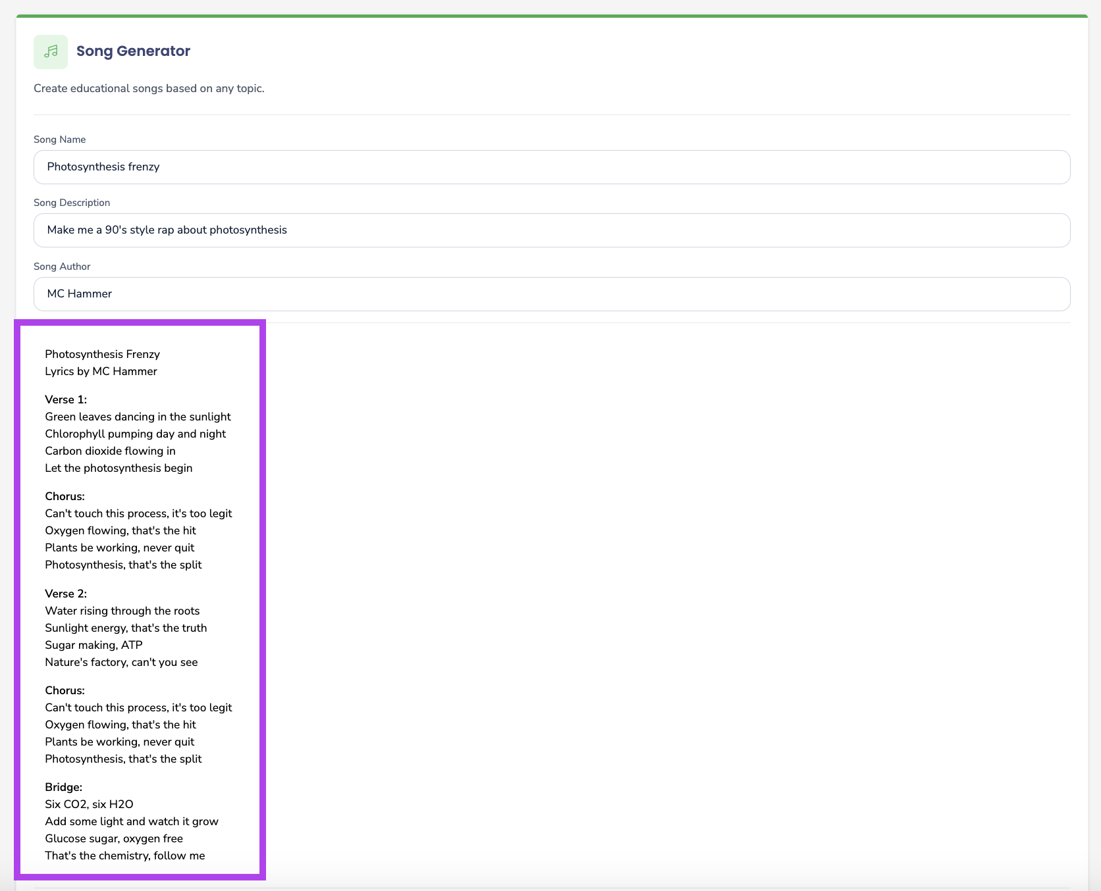1101x891 pixels.
Task: Click the Song Name label
Action: point(59,140)
